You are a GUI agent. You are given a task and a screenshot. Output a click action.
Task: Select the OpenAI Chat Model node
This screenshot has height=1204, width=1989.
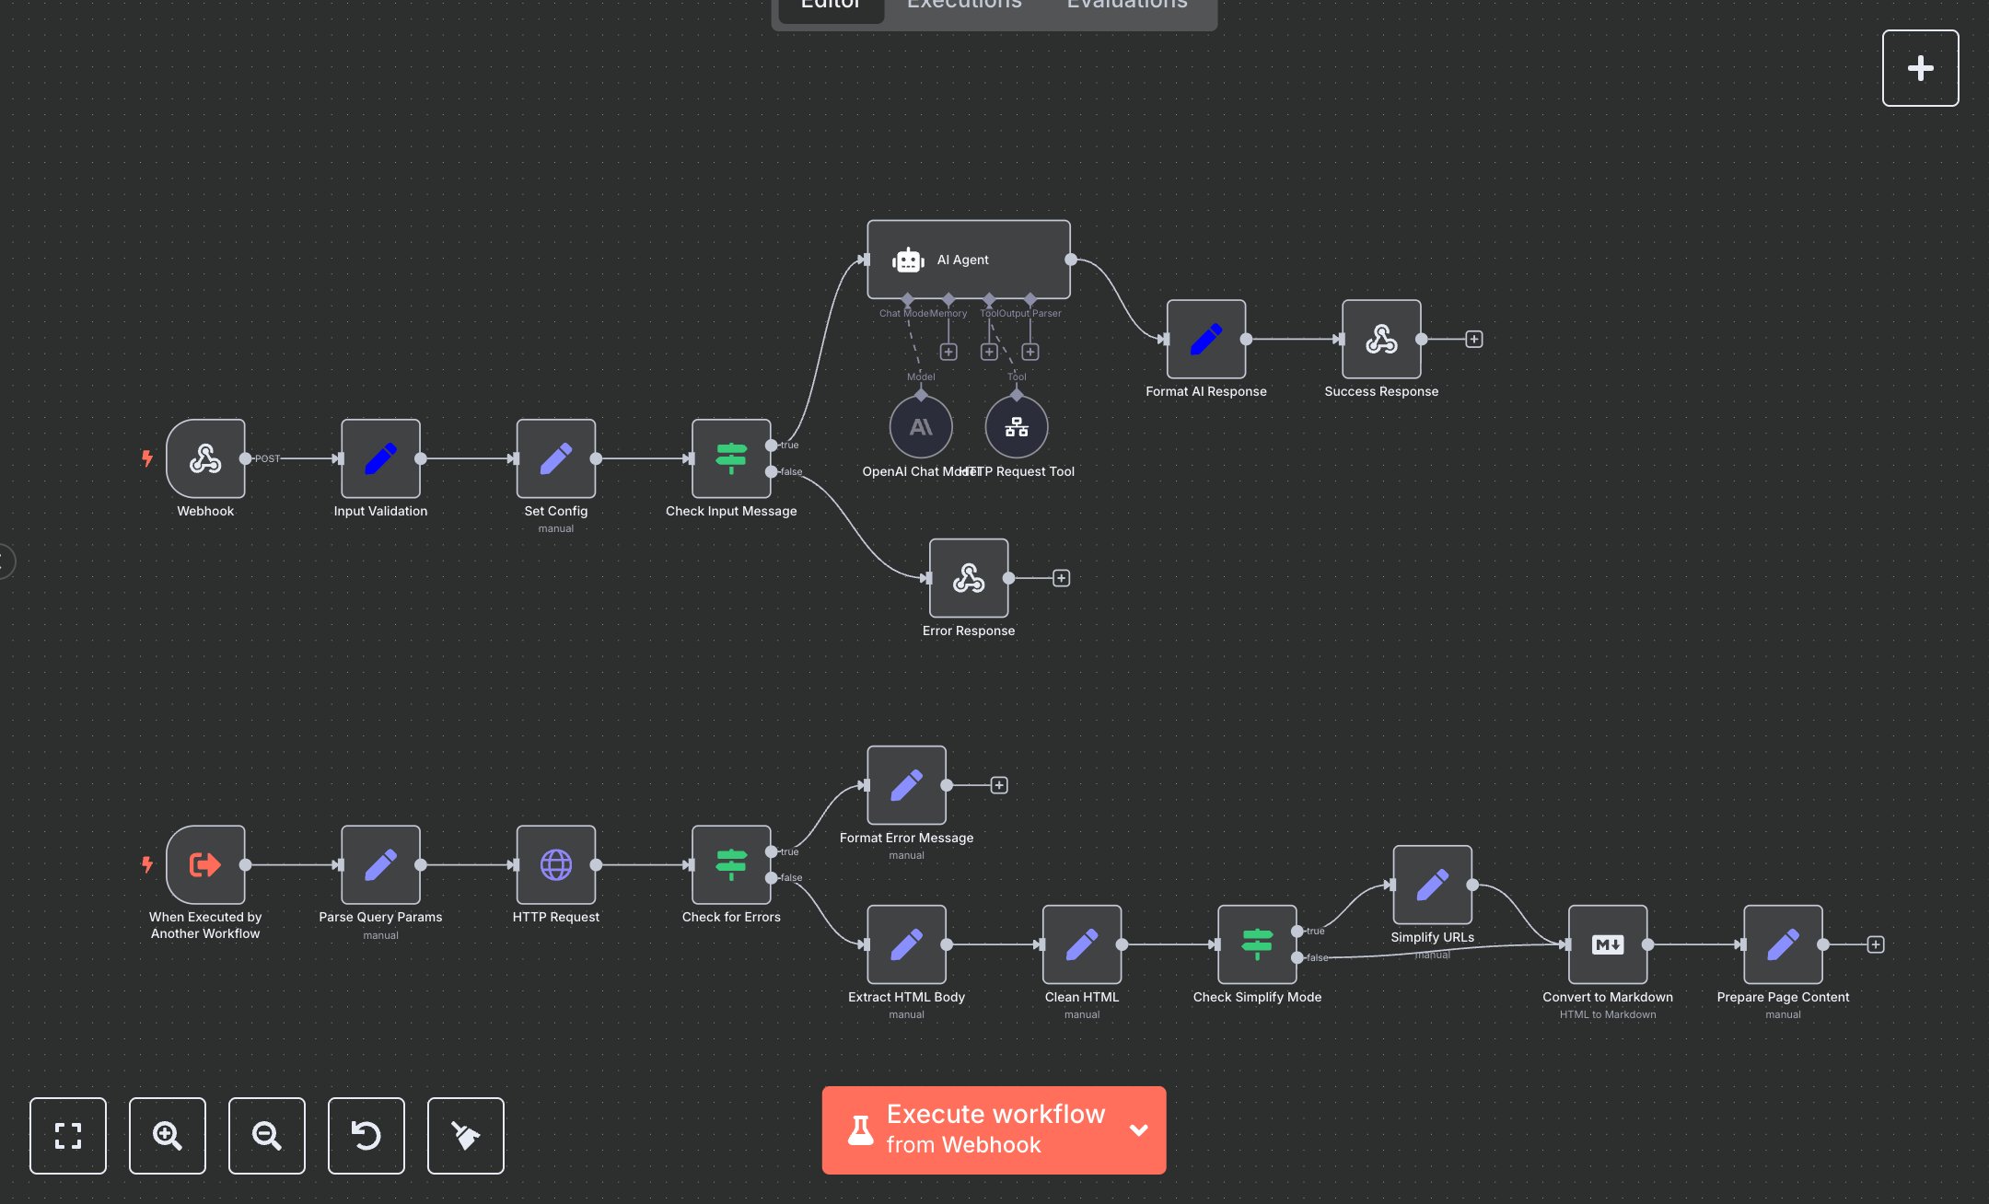pyautogui.click(x=920, y=426)
